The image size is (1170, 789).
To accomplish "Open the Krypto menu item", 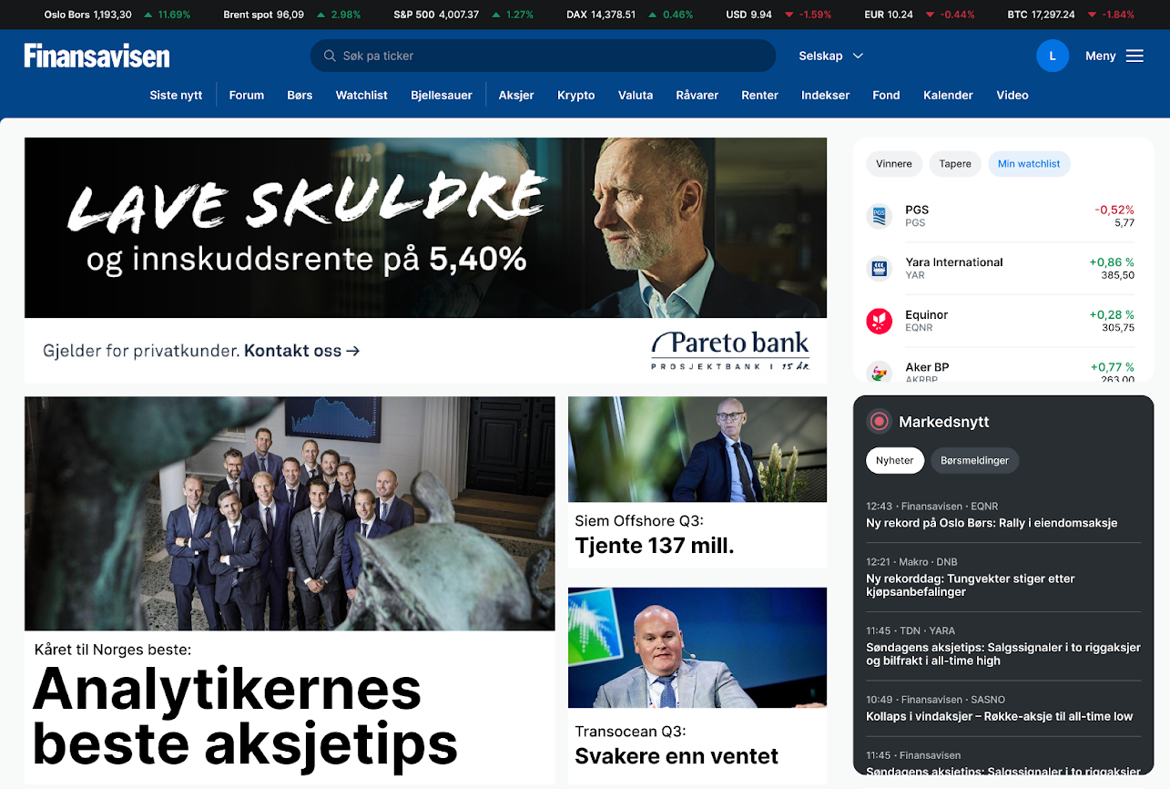I will (x=576, y=95).
